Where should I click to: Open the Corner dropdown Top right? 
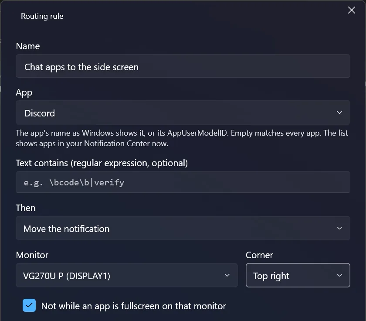(x=298, y=275)
